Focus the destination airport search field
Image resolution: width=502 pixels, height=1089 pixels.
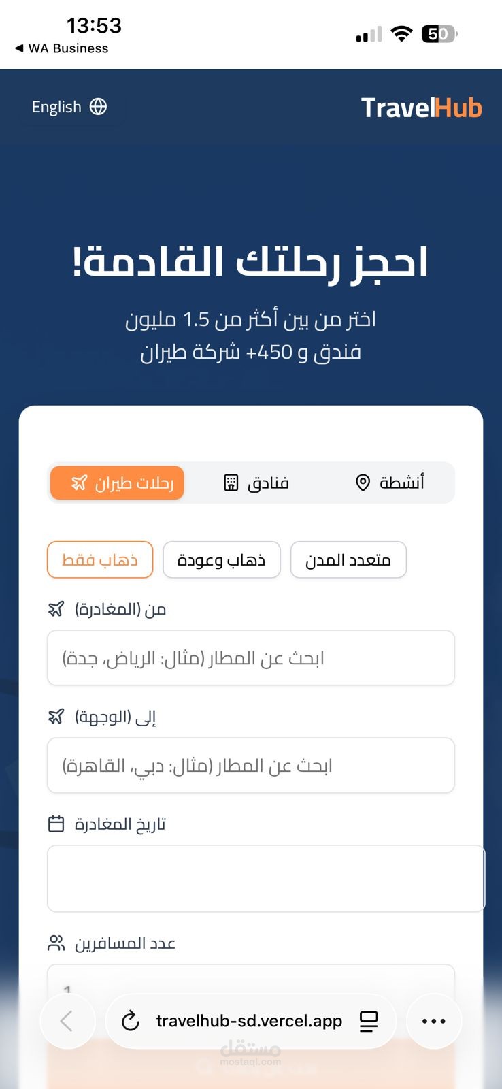click(250, 766)
